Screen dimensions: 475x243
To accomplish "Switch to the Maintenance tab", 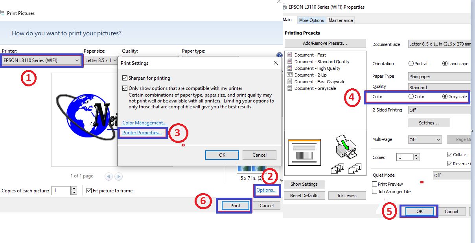I will [341, 20].
